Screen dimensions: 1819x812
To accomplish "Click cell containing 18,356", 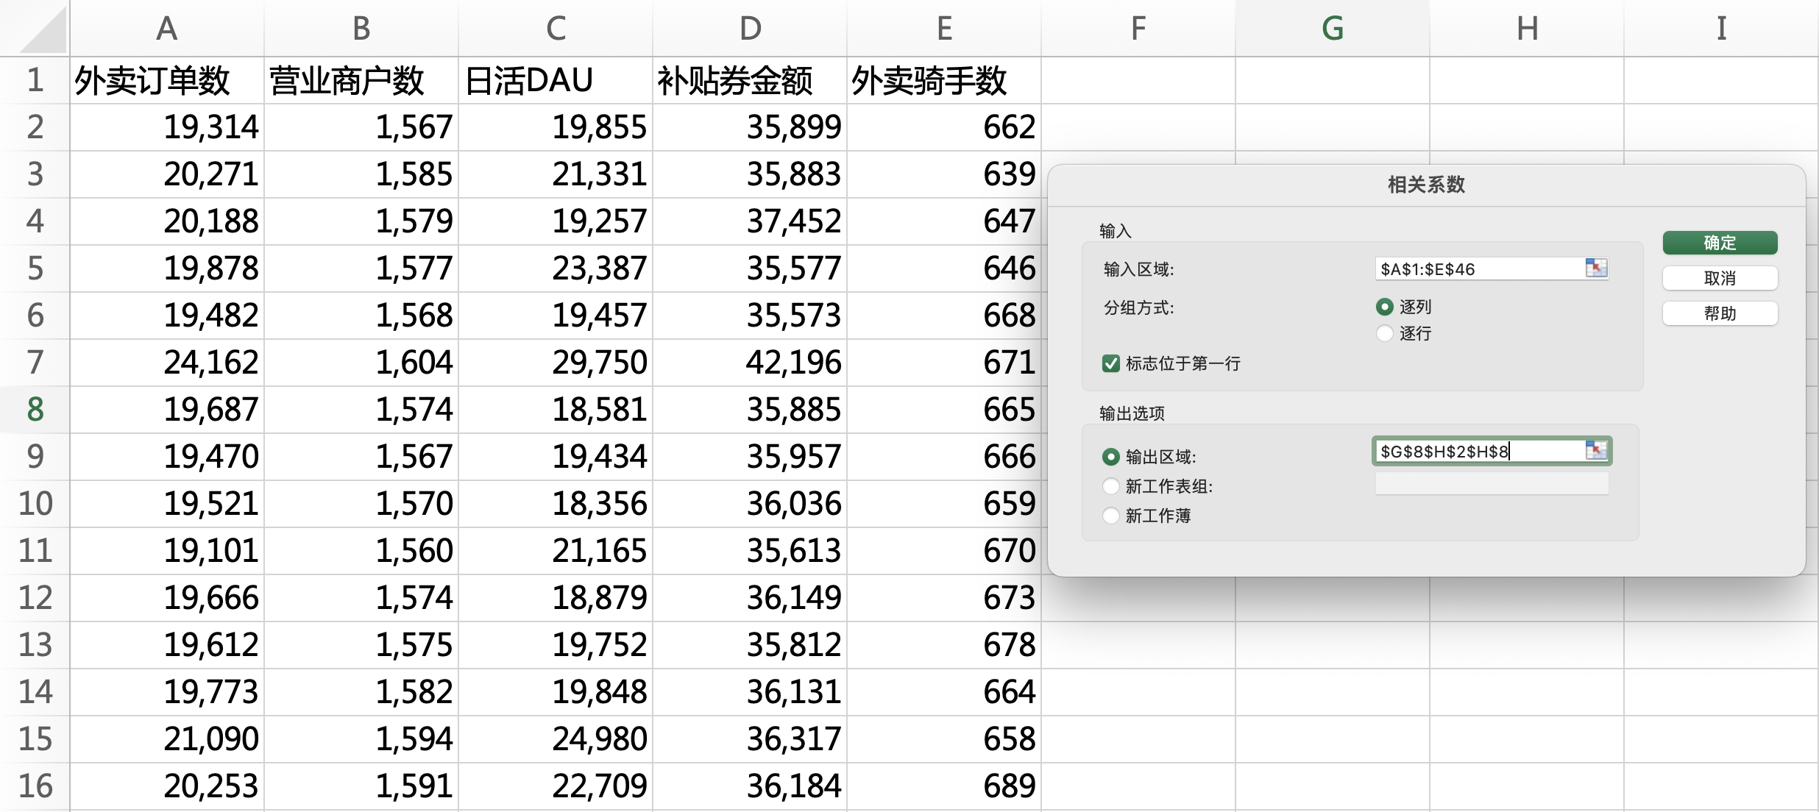I will click(556, 504).
